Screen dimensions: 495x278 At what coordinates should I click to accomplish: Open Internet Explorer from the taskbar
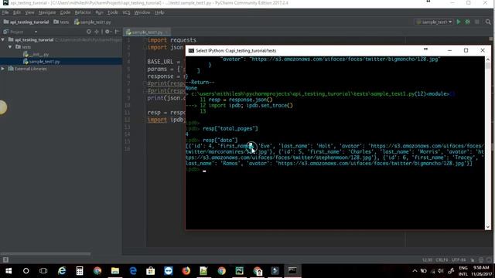(62, 271)
